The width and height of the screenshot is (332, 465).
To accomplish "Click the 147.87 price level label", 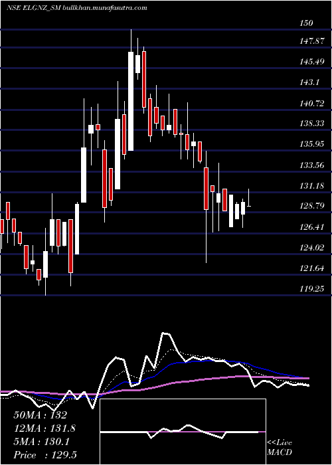I will pyautogui.click(x=313, y=41).
